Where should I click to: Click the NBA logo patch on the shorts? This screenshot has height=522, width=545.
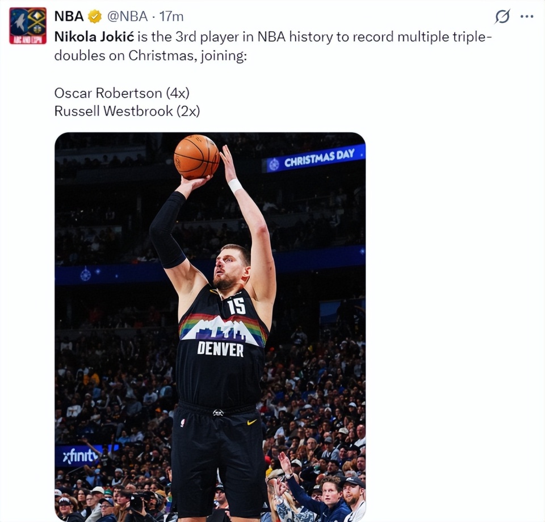[182, 423]
